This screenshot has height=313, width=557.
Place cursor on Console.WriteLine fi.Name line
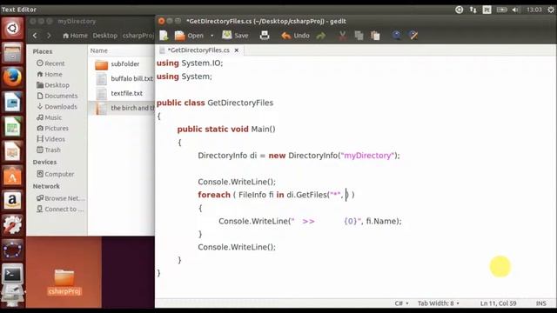(310, 221)
